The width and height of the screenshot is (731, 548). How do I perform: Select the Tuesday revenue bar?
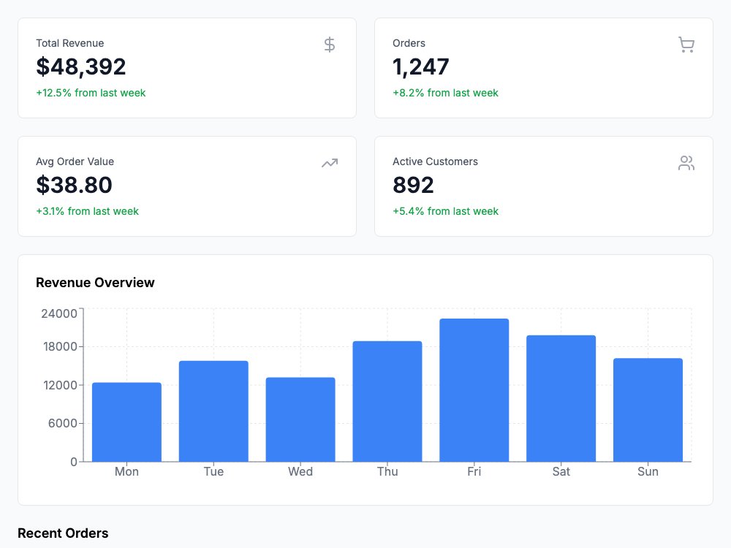(x=213, y=411)
